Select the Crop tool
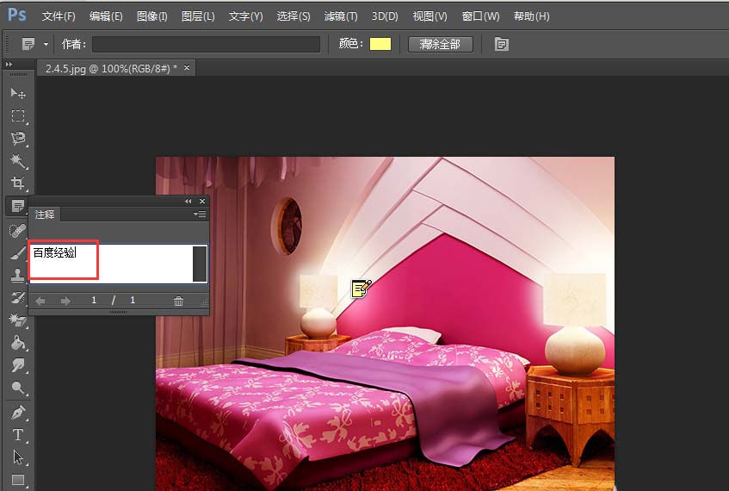The width and height of the screenshot is (729, 491). [18, 183]
